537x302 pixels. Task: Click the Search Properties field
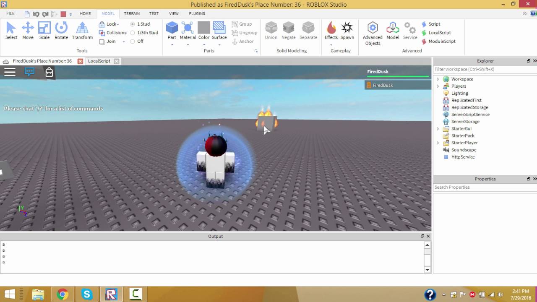tap(485, 187)
